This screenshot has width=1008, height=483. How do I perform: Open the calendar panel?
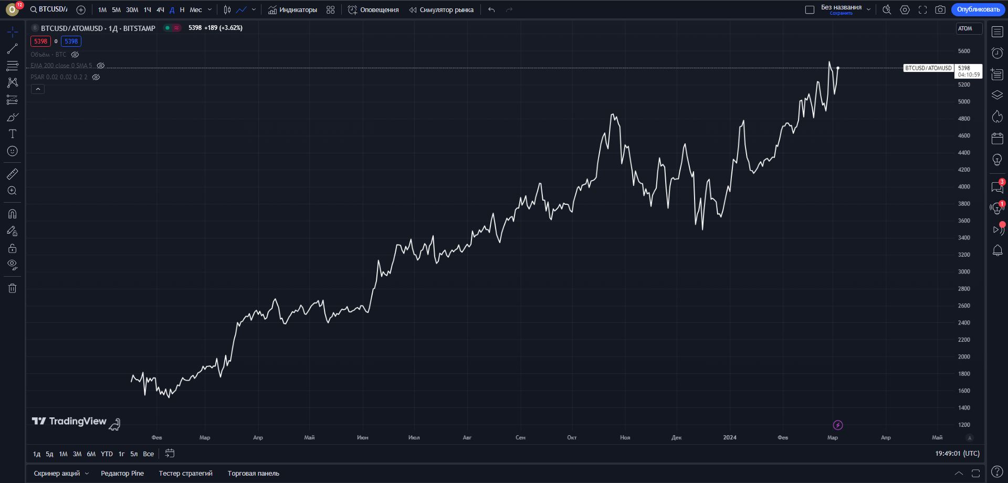(x=997, y=139)
